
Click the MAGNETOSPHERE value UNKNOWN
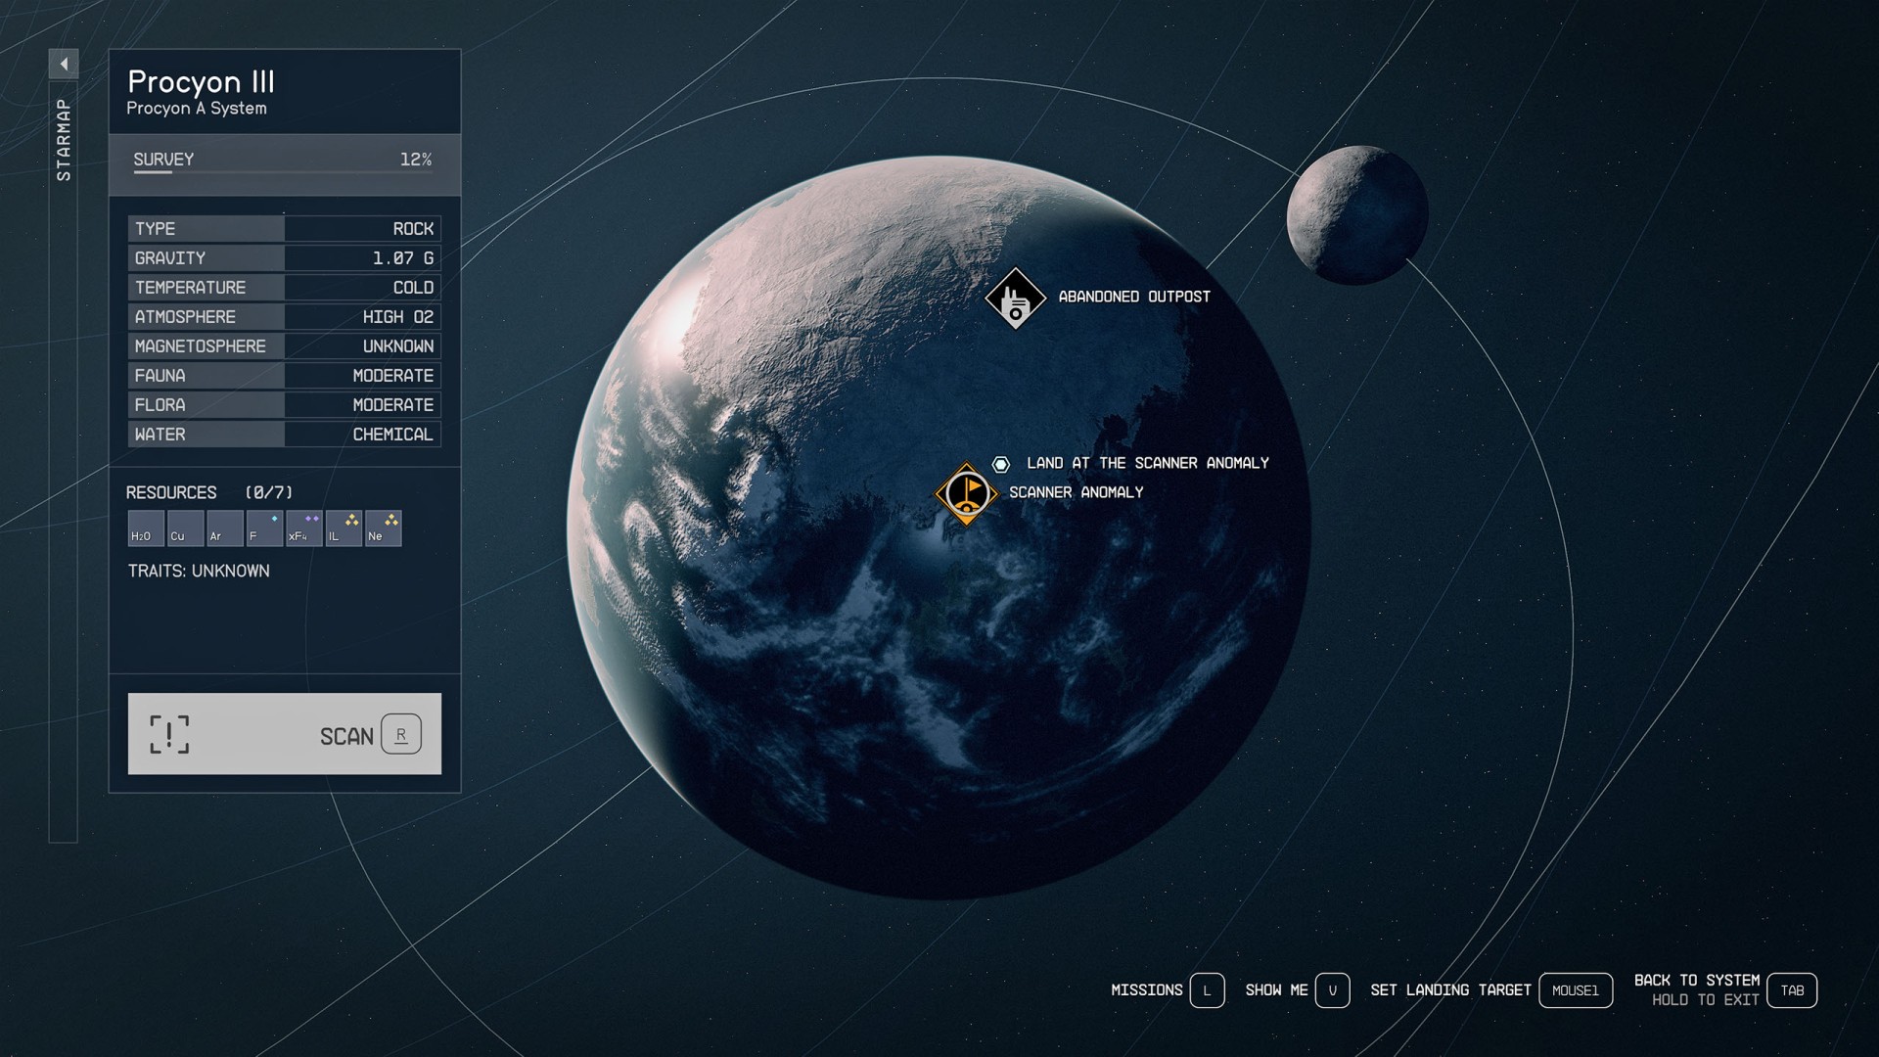397,346
